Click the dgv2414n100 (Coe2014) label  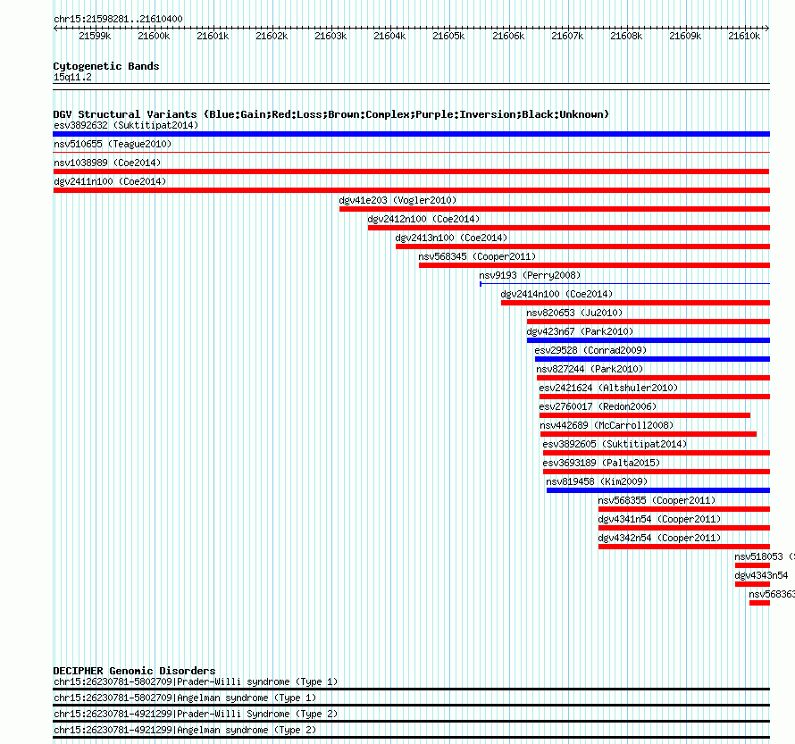tap(556, 294)
